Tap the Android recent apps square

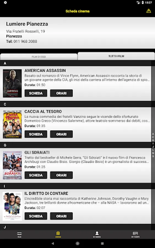coord(102,243)
